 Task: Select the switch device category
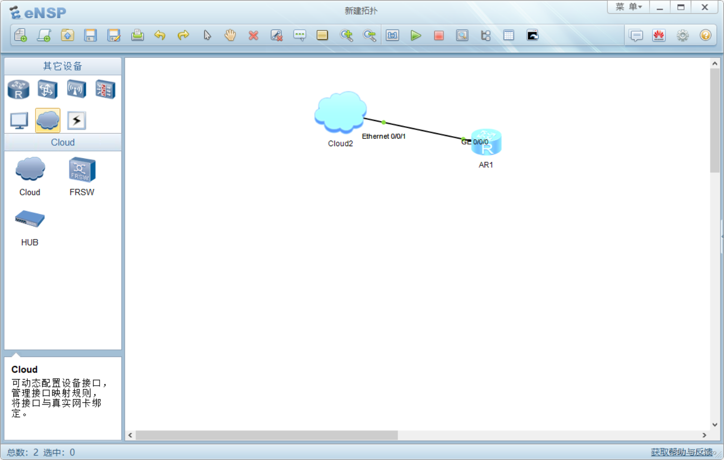click(x=47, y=90)
